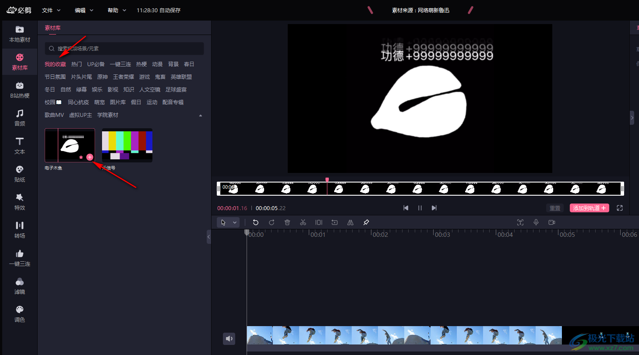Select the 热门 category

[x=77, y=64]
